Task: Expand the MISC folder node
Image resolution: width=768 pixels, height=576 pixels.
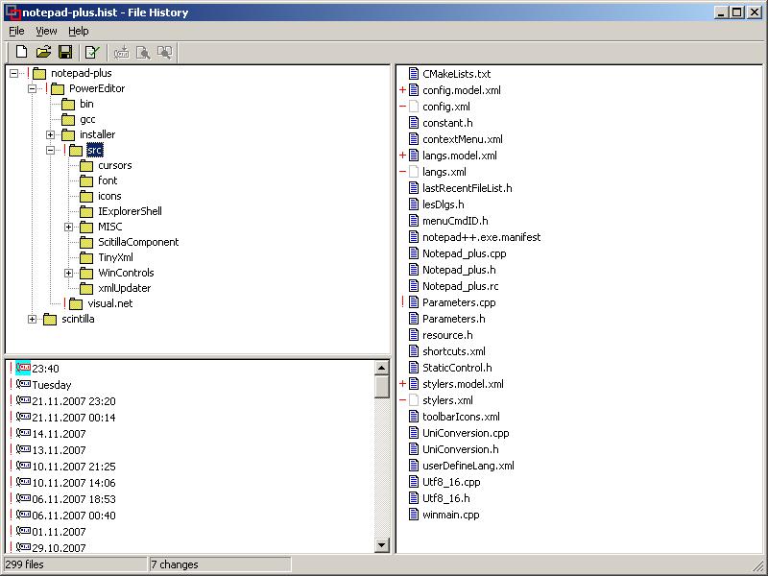Action: pyautogui.click(x=68, y=227)
